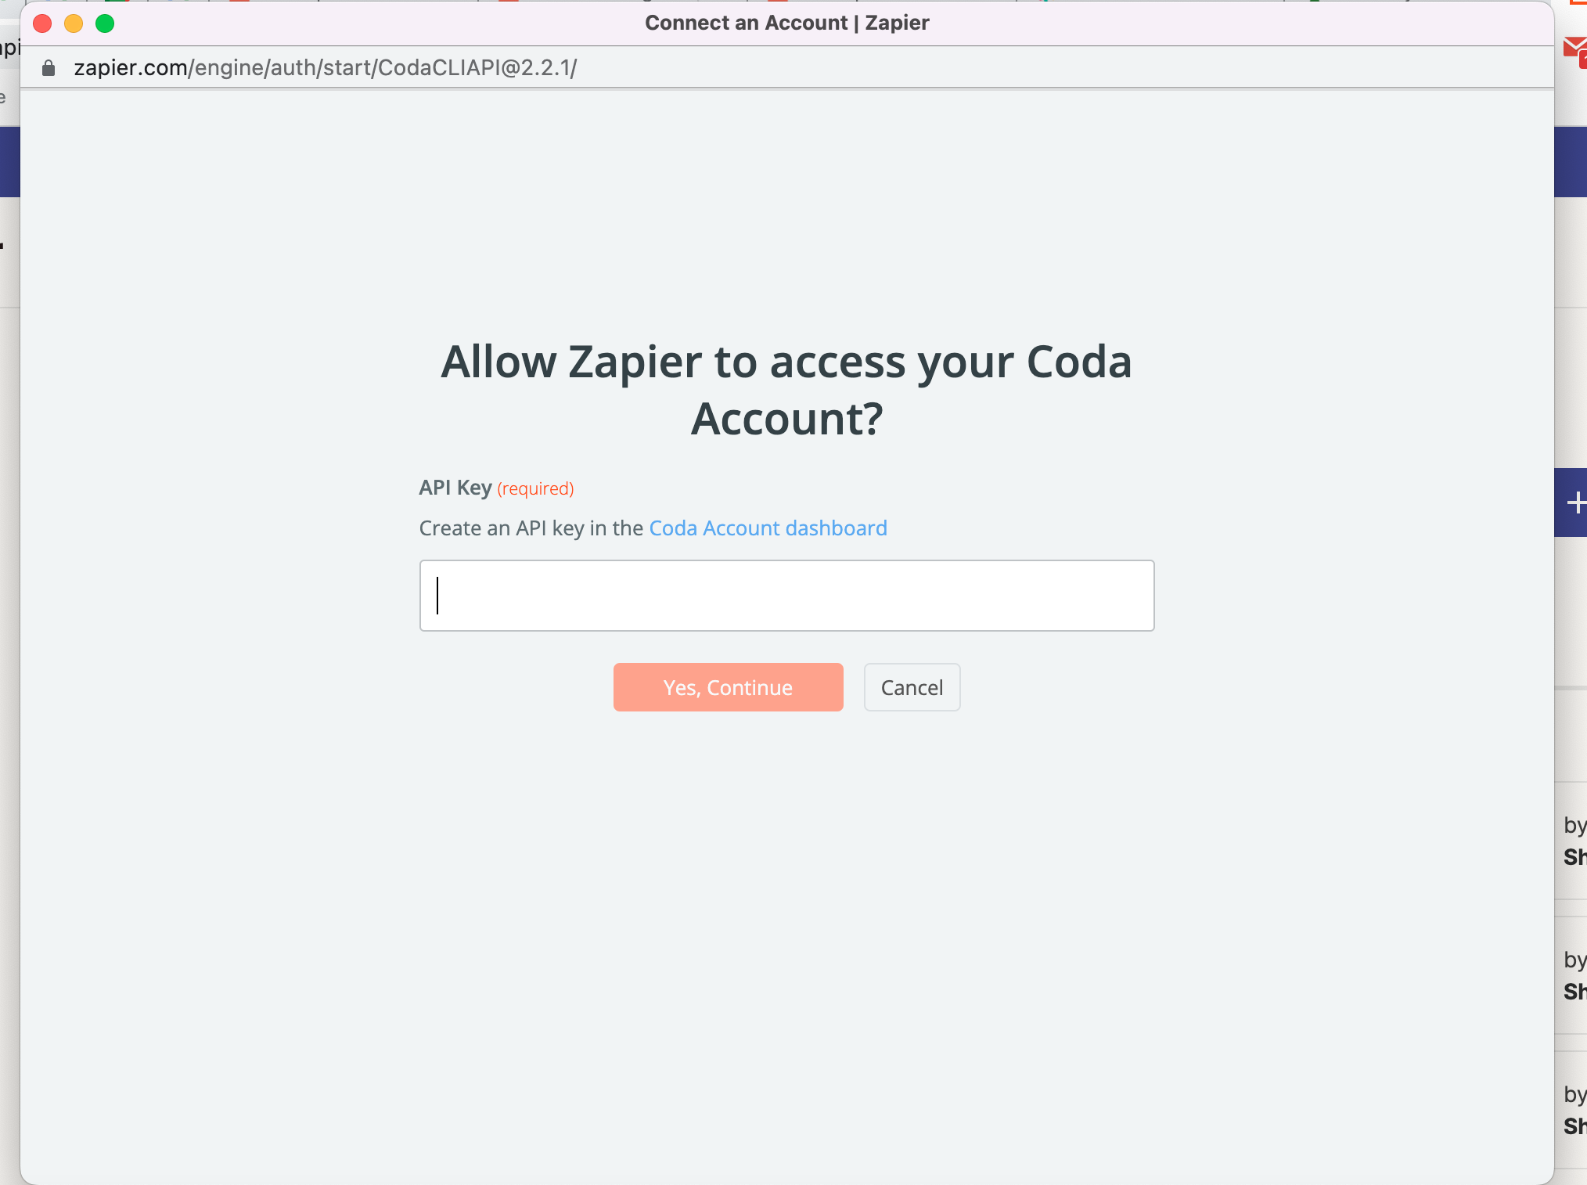This screenshot has height=1185, width=1587.
Task: Select the zapier.com URL in the address bar
Action: (325, 68)
